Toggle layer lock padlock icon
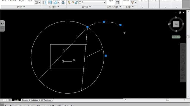Screen dimensions: 190x106 click(76, 2)
